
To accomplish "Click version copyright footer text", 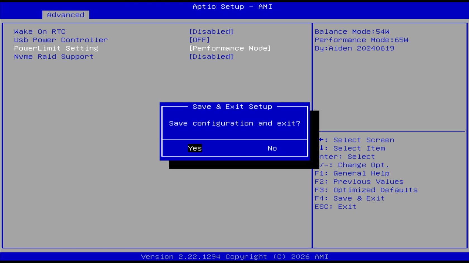I will (234, 257).
